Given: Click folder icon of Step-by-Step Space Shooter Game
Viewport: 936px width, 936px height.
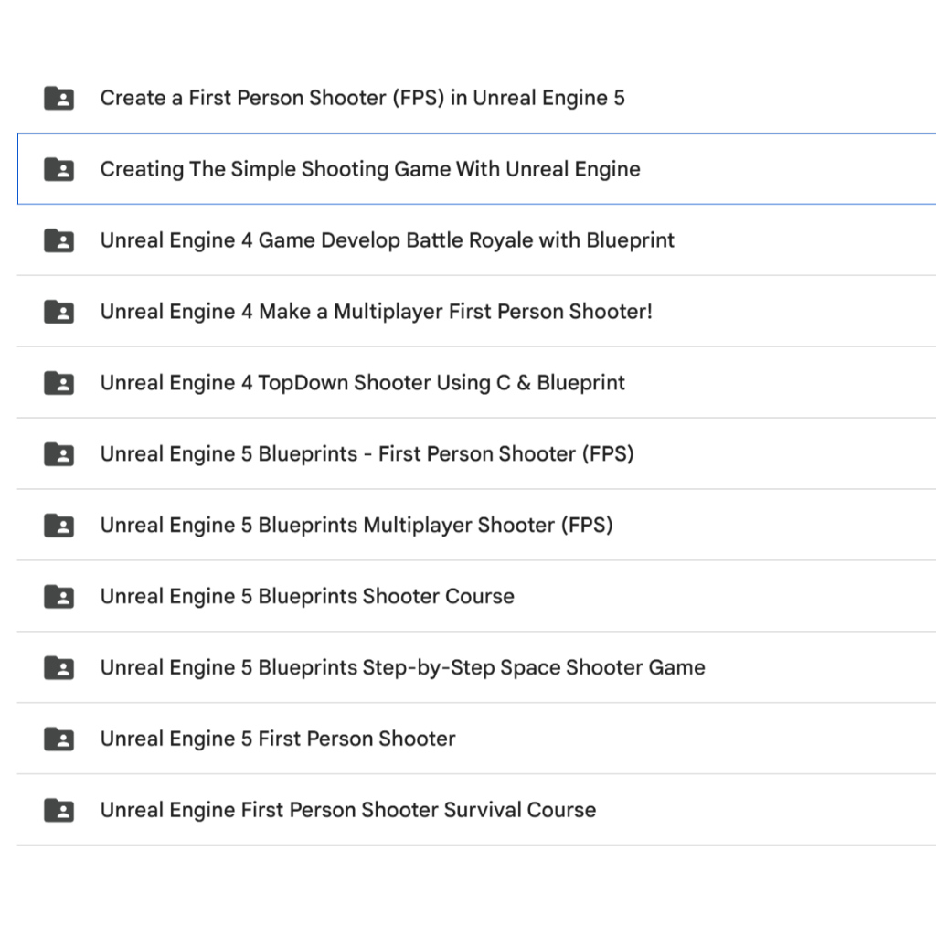Looking at the screenshot, I should pyautogui.click(x=59, y=667).
